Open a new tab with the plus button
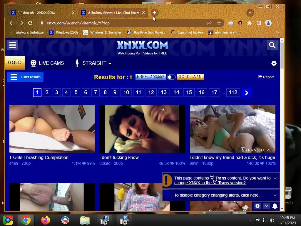 [x=154, y=13]
